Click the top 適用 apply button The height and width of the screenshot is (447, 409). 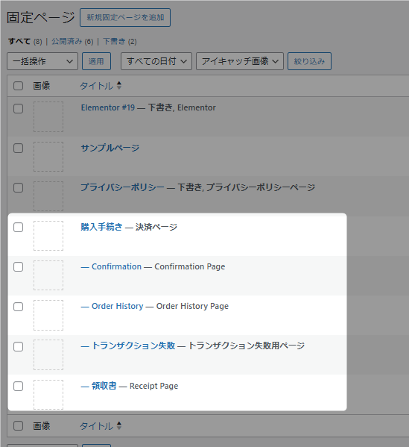[x=96, y=61]
